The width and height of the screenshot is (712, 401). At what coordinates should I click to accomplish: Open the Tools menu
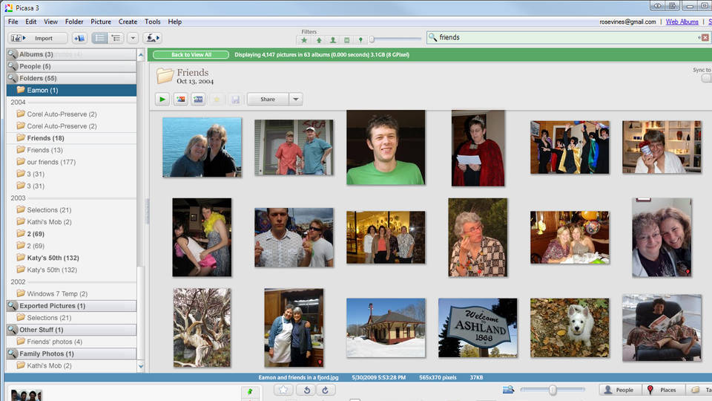point(152,22)
